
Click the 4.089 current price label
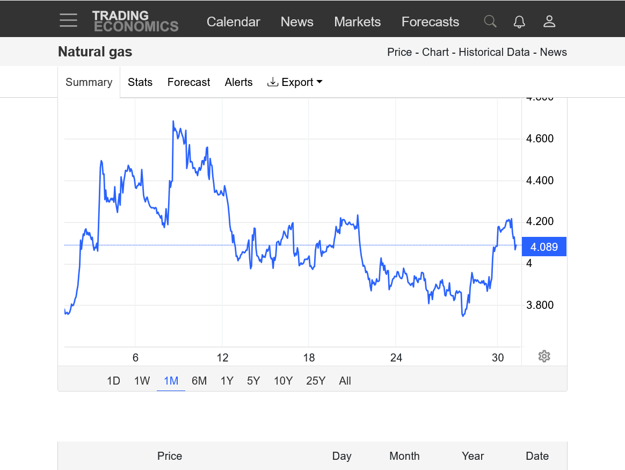544,247
